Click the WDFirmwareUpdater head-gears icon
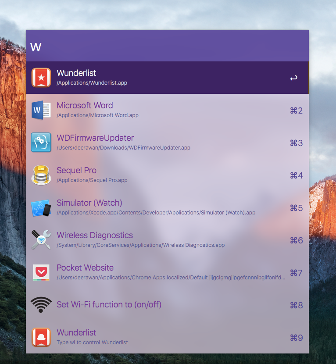 41,142
